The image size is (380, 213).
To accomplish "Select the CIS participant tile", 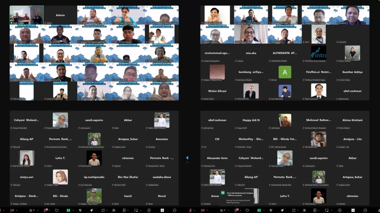I will (217, 139).
